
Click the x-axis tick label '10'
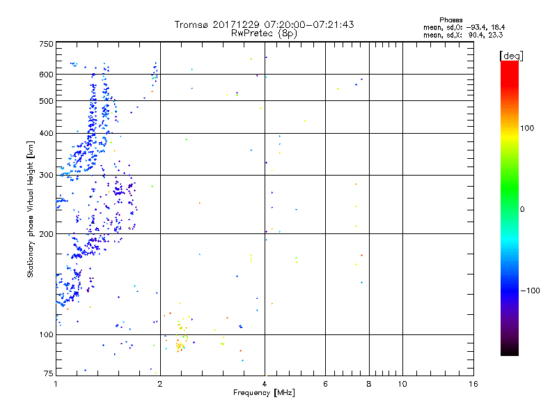pyautogui.click(x=402, y=384)
